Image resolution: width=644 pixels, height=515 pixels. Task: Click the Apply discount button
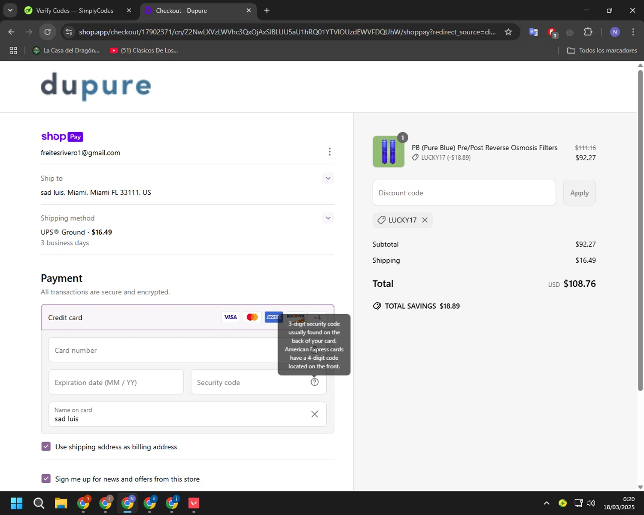point(580,193)
